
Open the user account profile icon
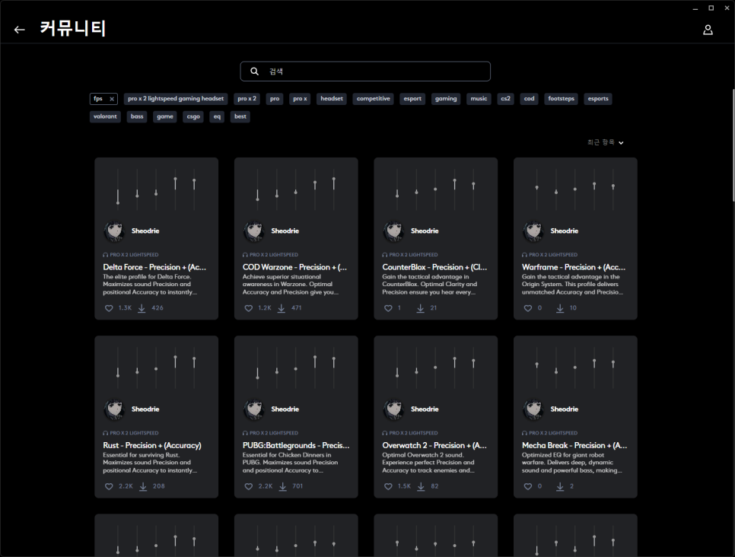click(x=708, y=30)
